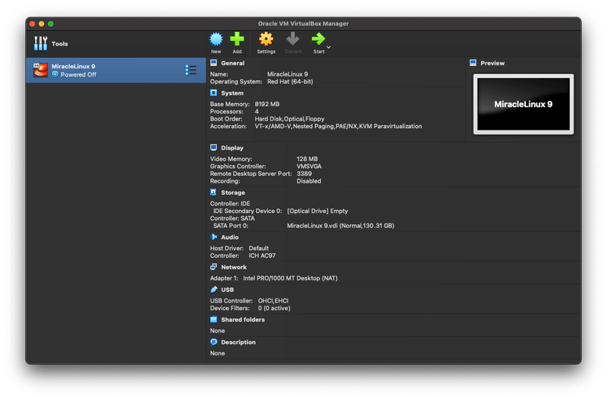Screen dimensions: 607x398
Task: Open the Display settings heading link
Action: pos(232,148)
